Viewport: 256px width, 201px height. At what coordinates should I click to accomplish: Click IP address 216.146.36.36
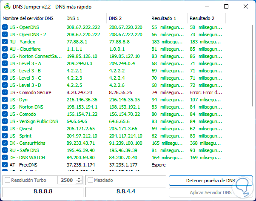tap(82, 100)
